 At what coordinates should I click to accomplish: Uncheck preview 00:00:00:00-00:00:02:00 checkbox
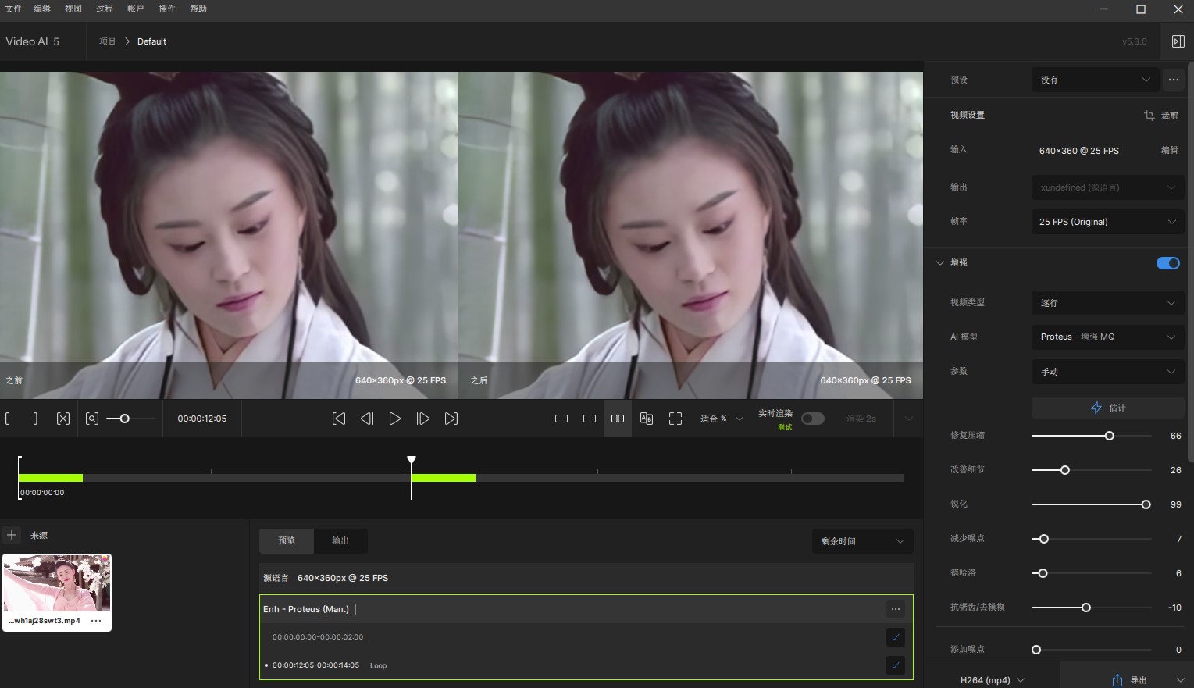click(896, 637)
